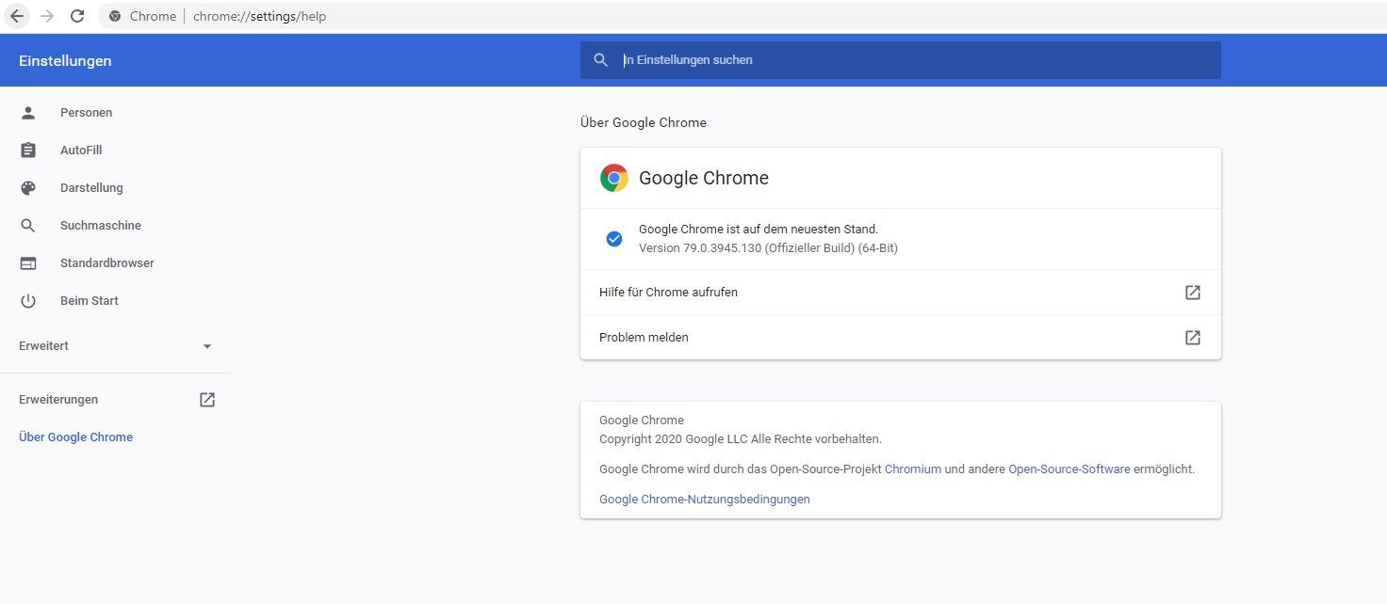This screenshot has width=1387, height=604.
Task: Click the Darstellung palette icon
Action: [28, 188]
